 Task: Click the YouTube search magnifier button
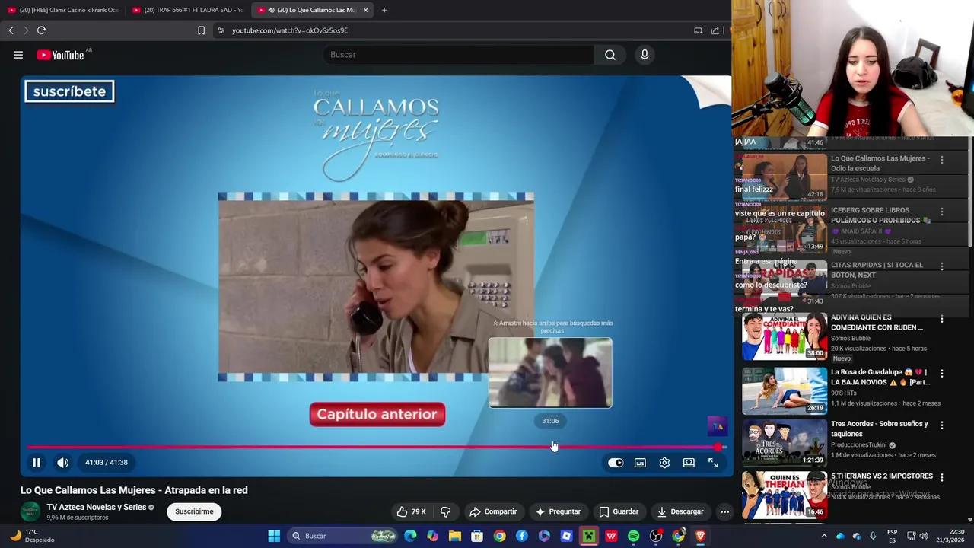pos(610,55)
